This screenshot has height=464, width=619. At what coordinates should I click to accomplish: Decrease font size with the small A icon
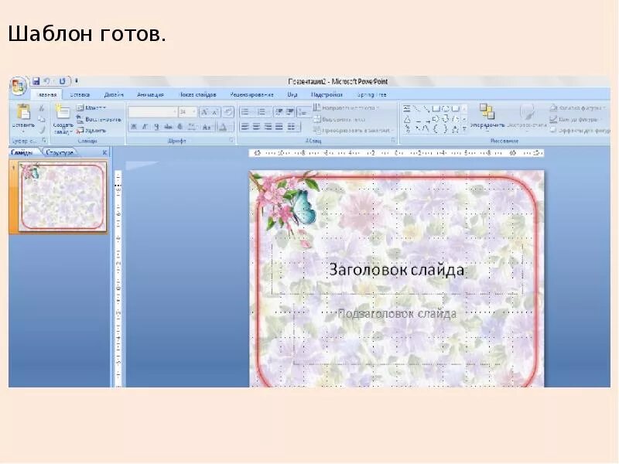tap(214, 112)
